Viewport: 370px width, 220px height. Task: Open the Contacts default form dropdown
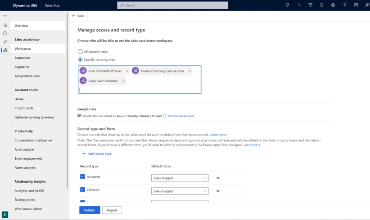(x=205, y=191)
